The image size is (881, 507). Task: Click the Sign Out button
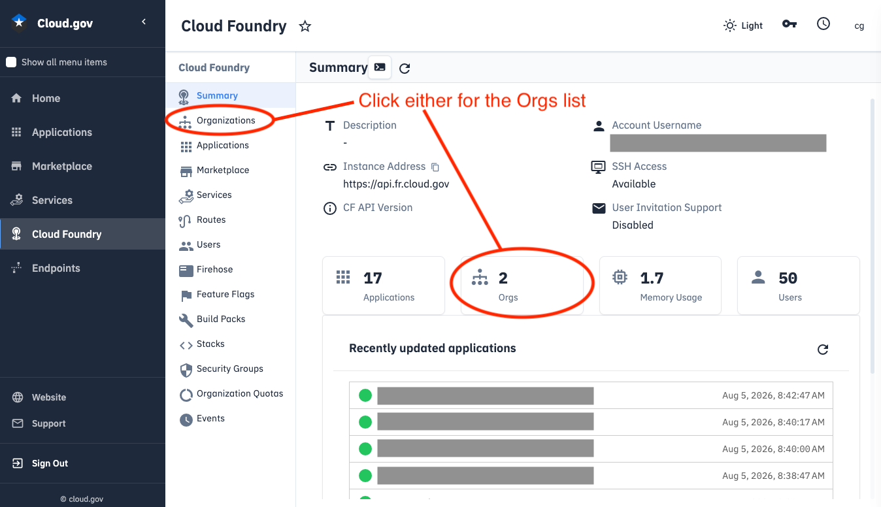[50, 463]
